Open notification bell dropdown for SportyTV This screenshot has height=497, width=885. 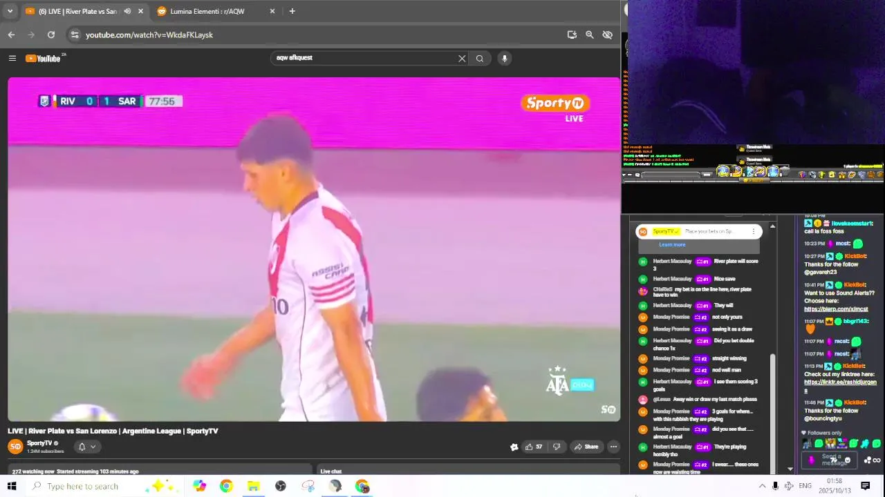(x=86, y=447)
